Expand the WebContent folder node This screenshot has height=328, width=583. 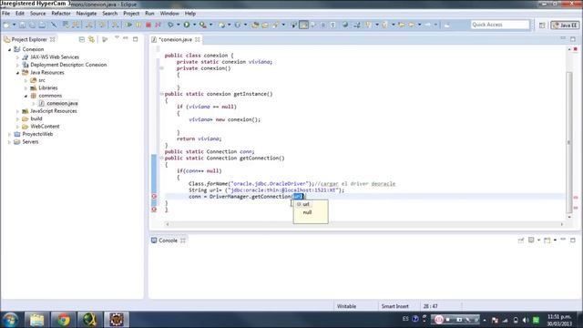[17, 127]
